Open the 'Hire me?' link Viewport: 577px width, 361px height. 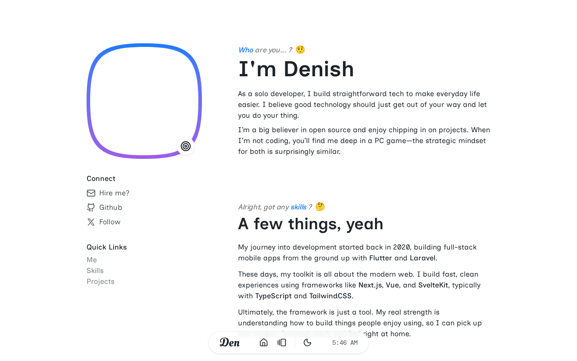click(114, 193)
